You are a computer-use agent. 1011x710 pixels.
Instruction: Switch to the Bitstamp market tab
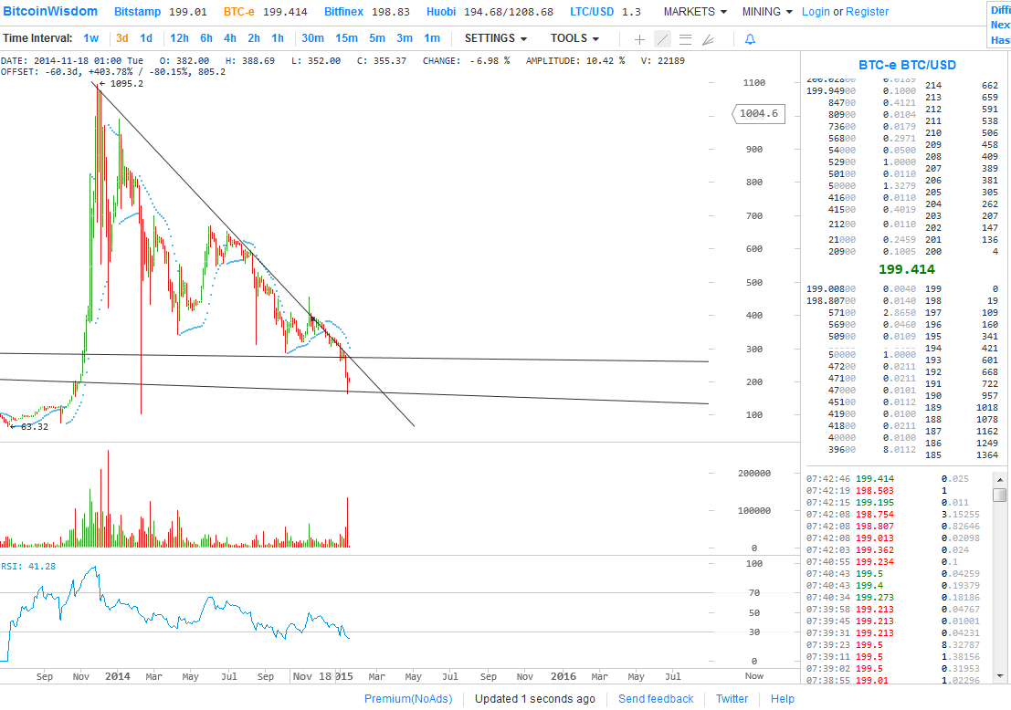(x=137, y=11)
